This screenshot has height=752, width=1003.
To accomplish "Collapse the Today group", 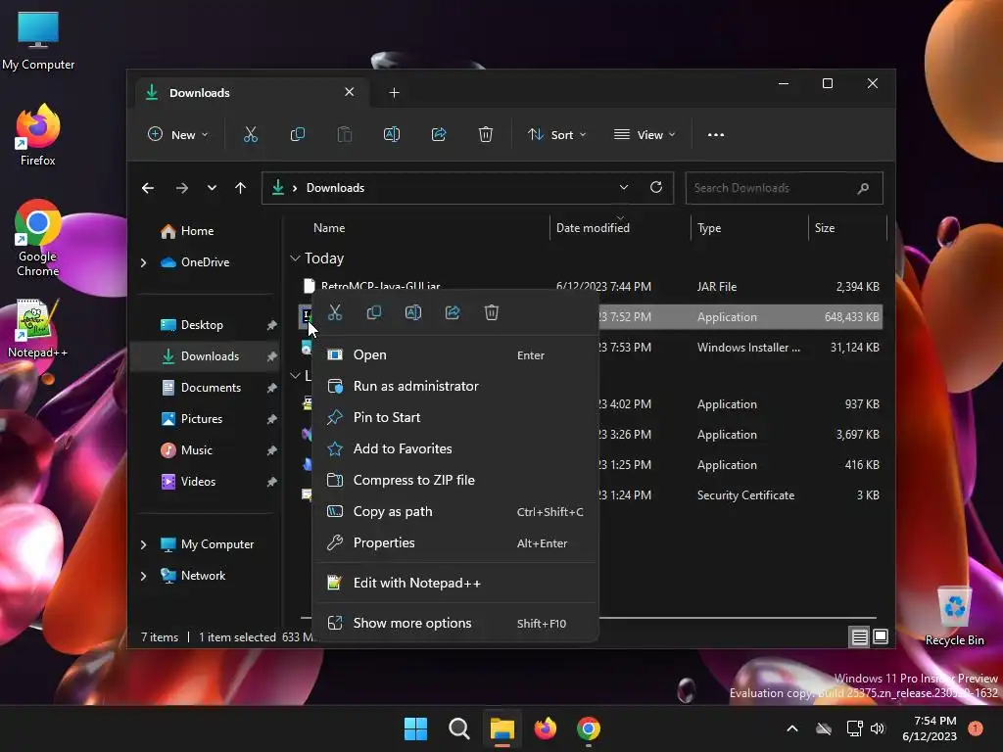I will pos(295,258).
